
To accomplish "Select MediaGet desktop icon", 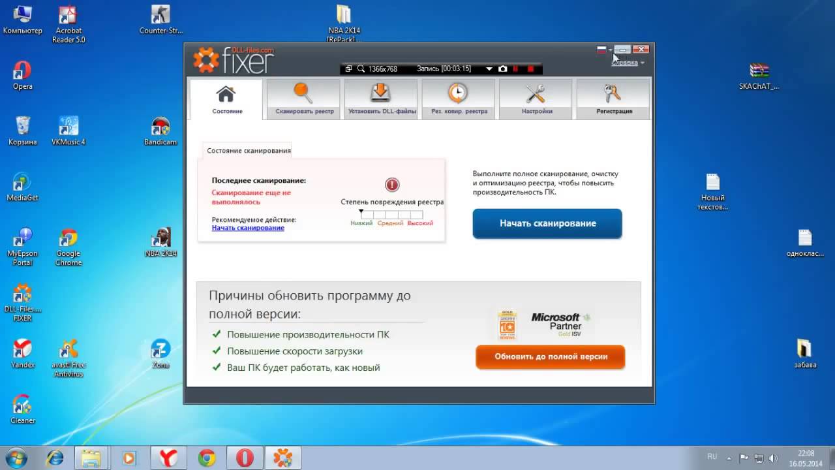I will point(22,187).
